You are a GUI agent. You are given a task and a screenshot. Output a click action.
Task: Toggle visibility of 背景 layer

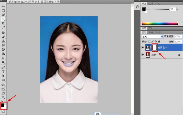143,55
